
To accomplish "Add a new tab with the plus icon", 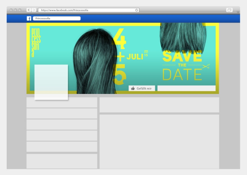I will pyautogui.click(x=238, y=12).
